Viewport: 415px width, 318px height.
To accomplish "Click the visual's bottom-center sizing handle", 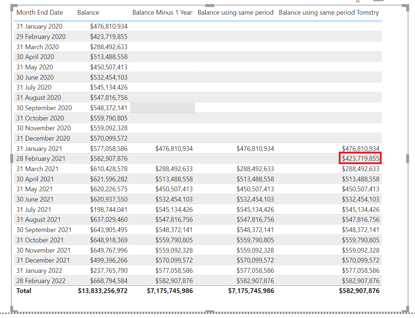I will coord(210,311).
